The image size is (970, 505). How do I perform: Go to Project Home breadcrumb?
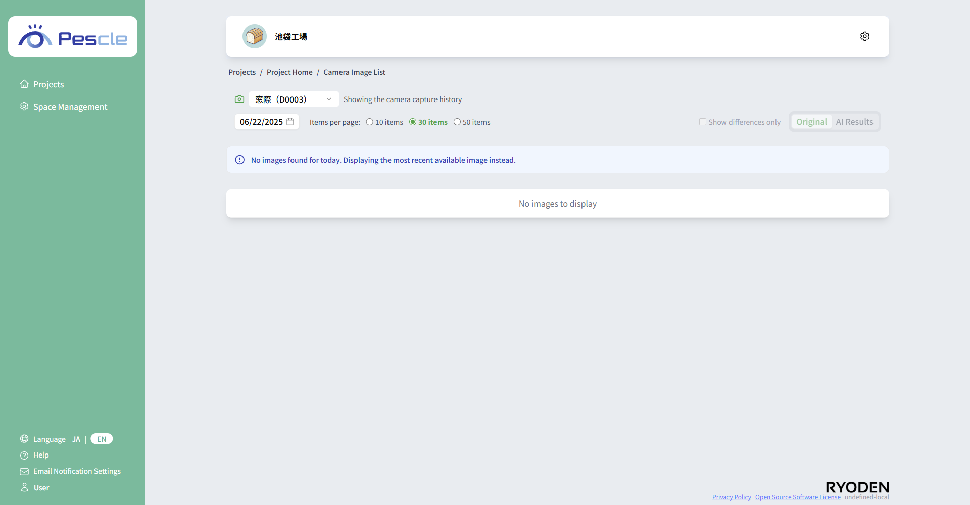(289, 72)
